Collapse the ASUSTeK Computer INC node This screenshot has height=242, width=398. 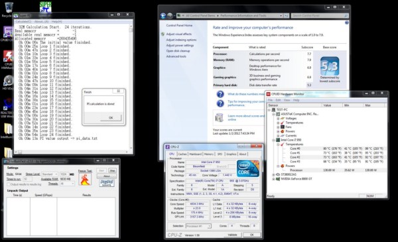273,114
